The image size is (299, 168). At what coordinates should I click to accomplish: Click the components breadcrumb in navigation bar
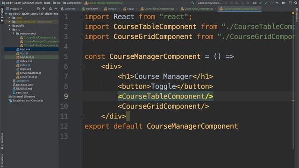(72, 3)
